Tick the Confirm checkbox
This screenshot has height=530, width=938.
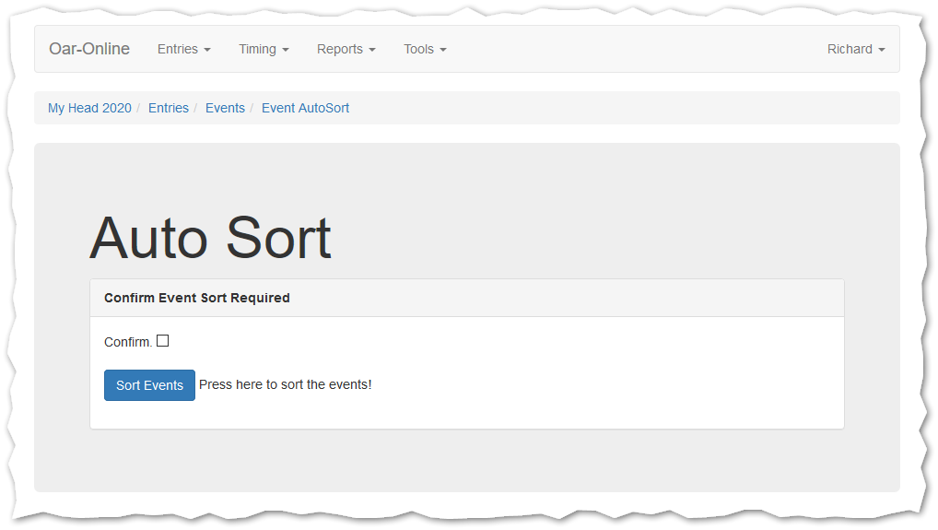click(x=163, y=341)
